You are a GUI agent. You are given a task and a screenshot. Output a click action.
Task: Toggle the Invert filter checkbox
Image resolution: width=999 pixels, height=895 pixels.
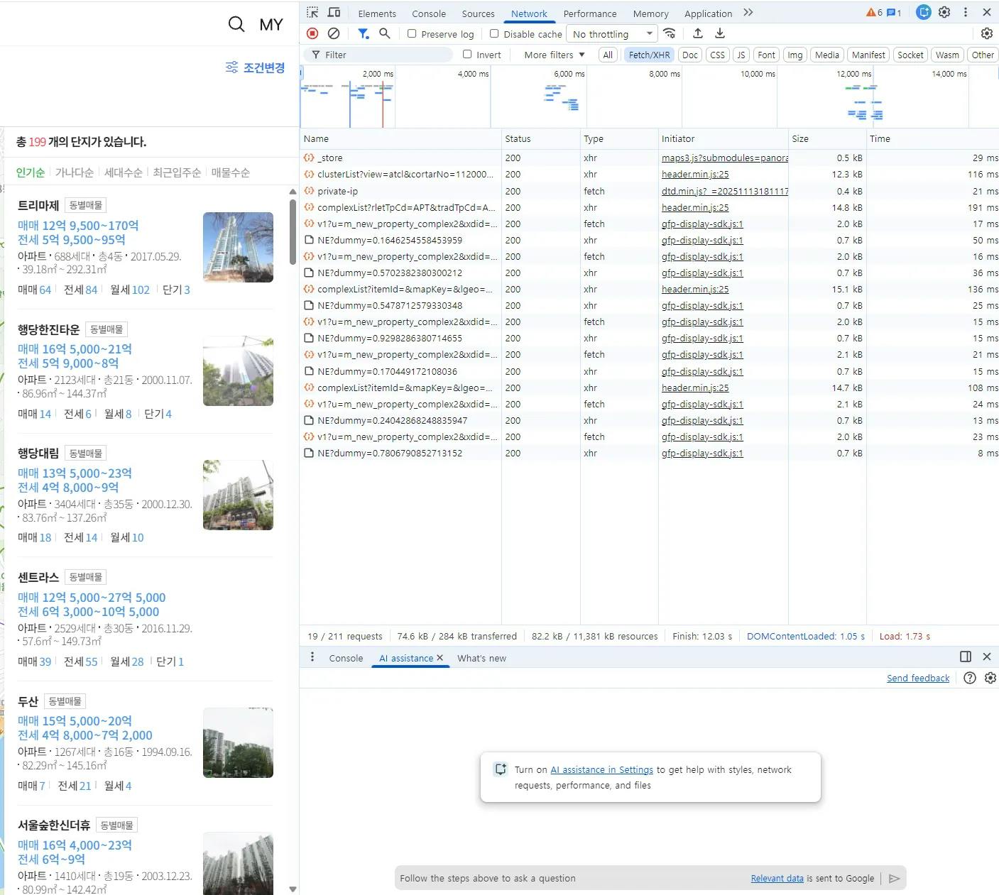point(467,54)
